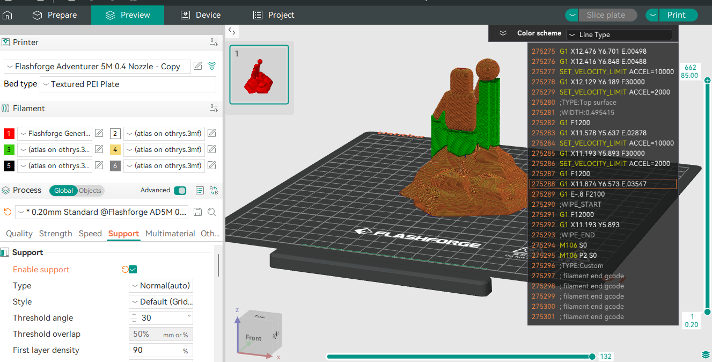Screen dimensions: 712x362
Task: Open the support Style dropdown
Action: point(161,302)
